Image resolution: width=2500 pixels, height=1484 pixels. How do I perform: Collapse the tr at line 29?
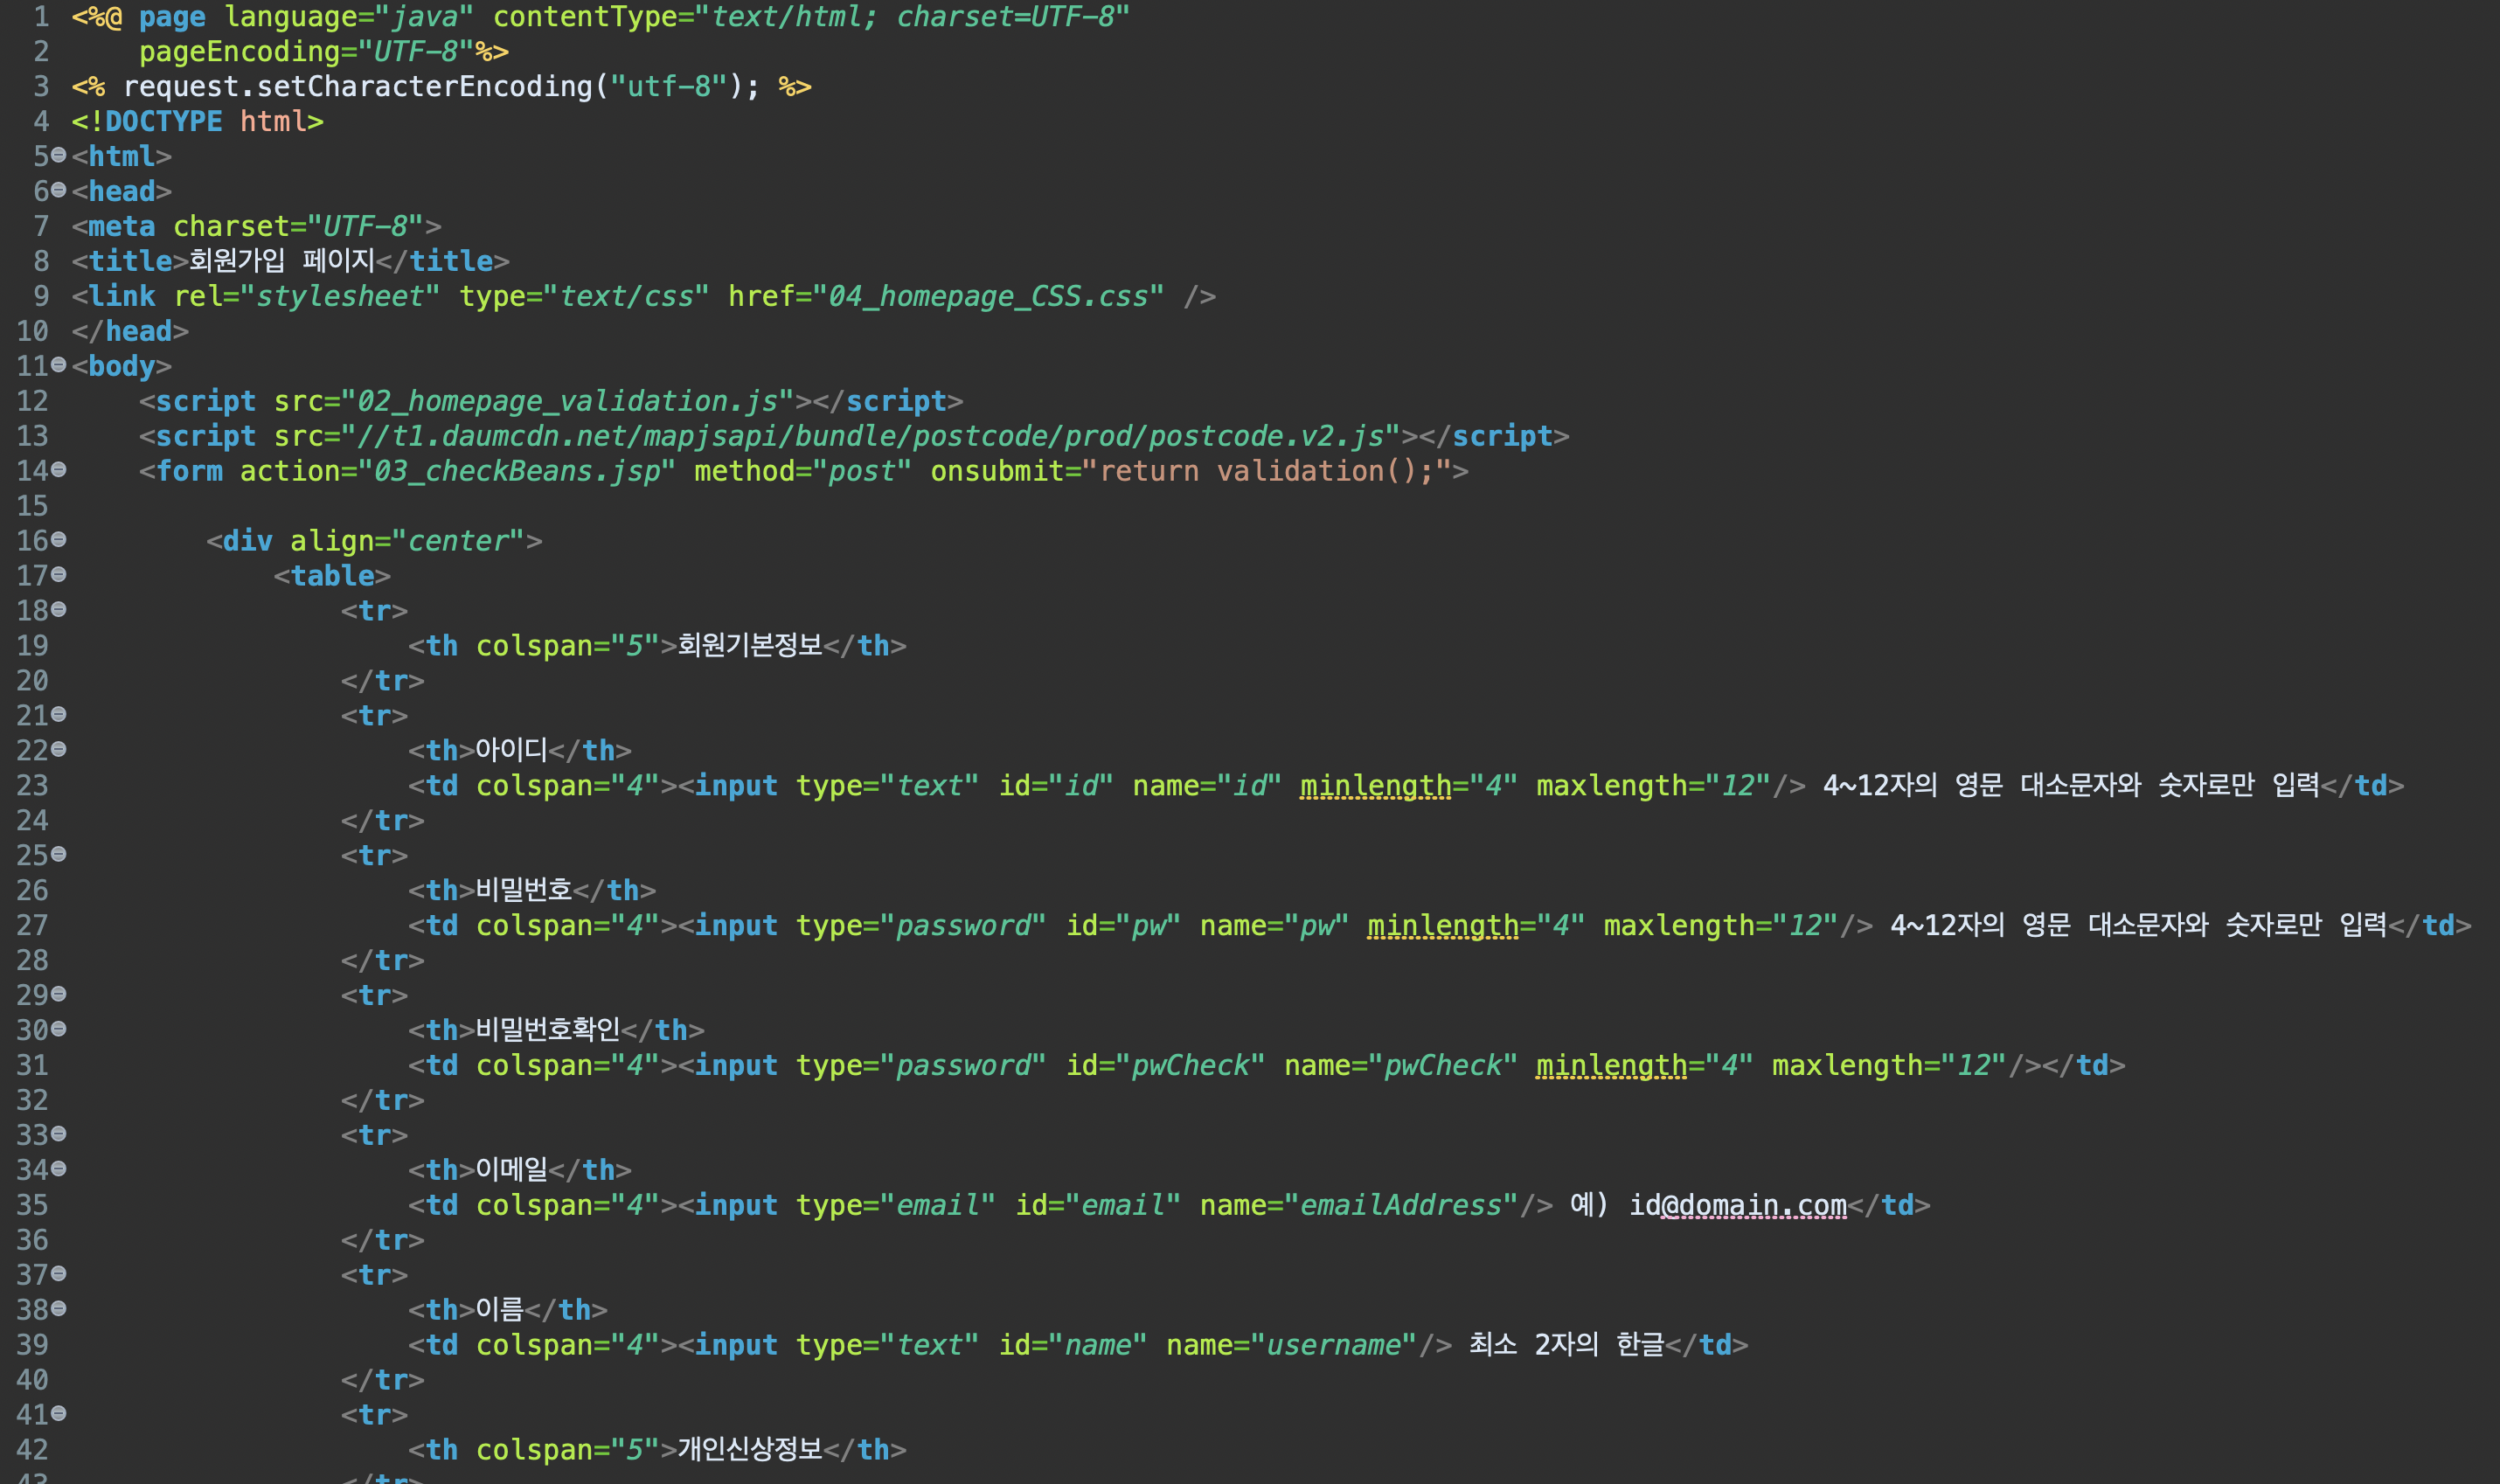click(x=58, y=994)
